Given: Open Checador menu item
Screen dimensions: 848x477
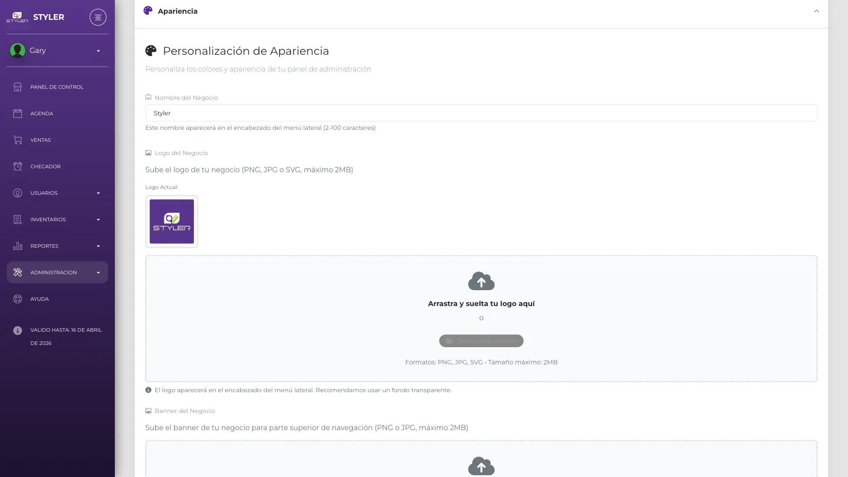Looking at the screenshot, I should click(57, 167).
